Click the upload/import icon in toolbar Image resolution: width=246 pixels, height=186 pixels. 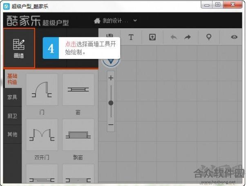coord(152,37)
